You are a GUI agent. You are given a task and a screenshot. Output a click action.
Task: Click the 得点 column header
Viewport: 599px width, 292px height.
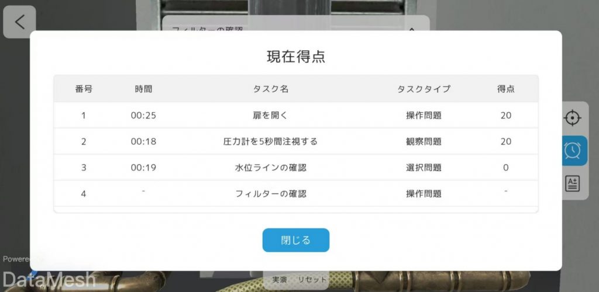pos(505,89)
